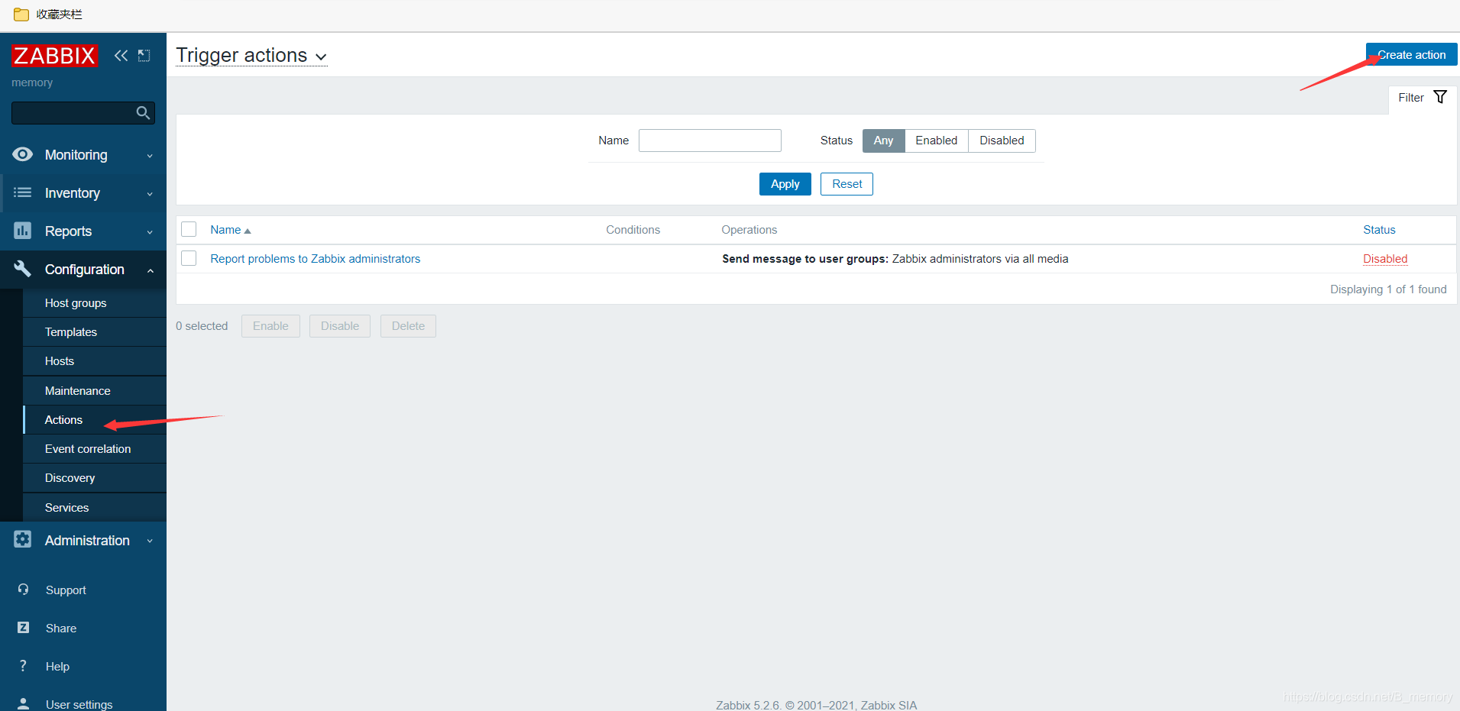The width and height of the screenshot is (1460, 711).
Task: Open Host groups menu item
Action: (x=95, y=303)
